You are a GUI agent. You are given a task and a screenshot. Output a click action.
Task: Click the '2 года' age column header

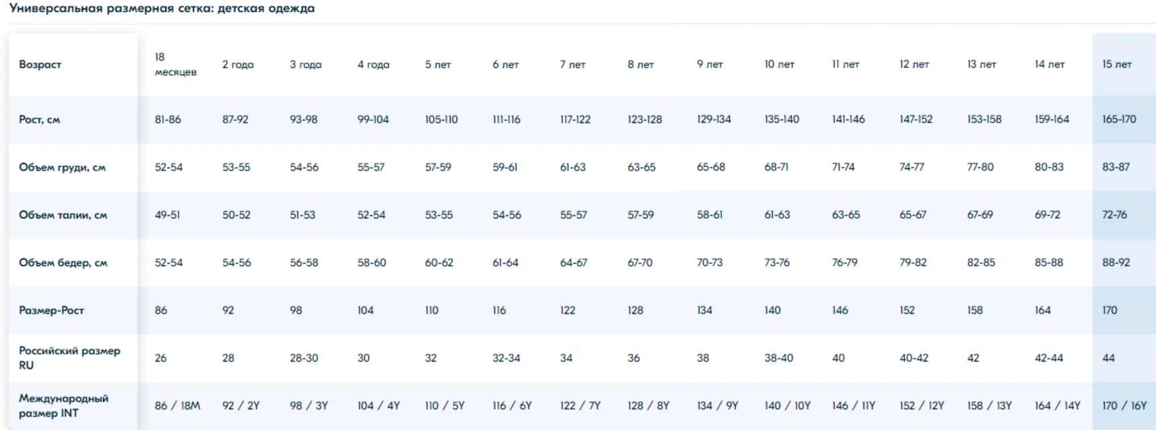(x=238, y=64)
